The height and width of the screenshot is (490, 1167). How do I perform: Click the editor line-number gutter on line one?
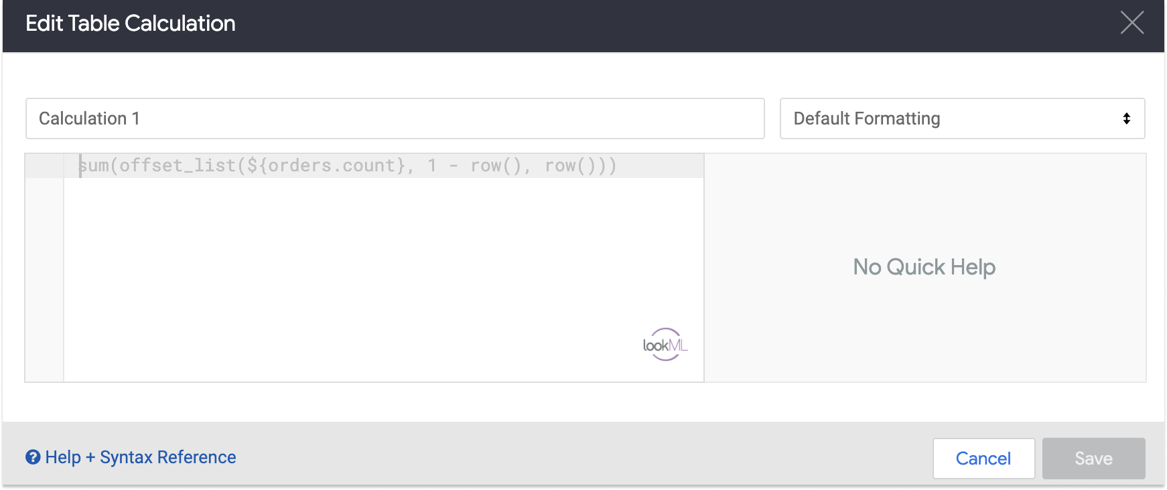tap(44, 165)
